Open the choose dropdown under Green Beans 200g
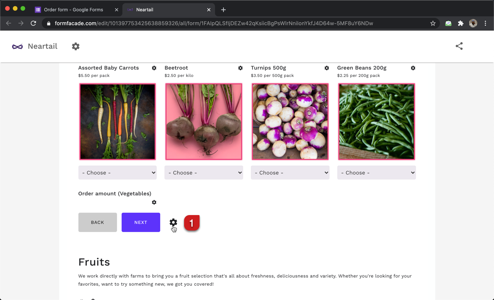Image resolution: width=494 pixels, height=300 pixels. pyautogui.click(x=376, y=172)
